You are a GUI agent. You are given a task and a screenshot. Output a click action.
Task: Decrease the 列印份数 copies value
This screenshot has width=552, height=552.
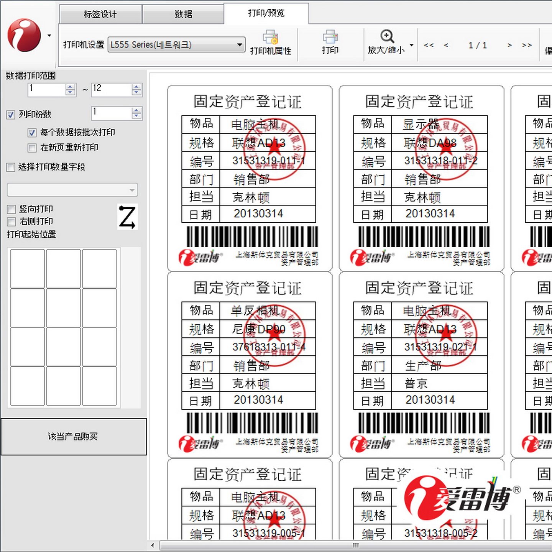tap(136, 116)
